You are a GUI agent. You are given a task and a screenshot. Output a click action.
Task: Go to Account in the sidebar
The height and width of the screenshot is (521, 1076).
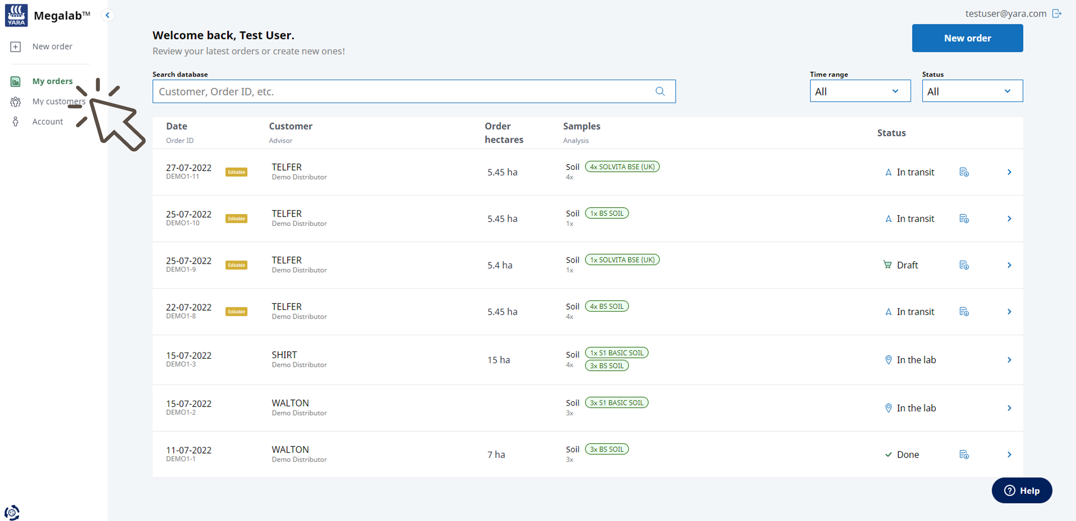click(48, 121)
